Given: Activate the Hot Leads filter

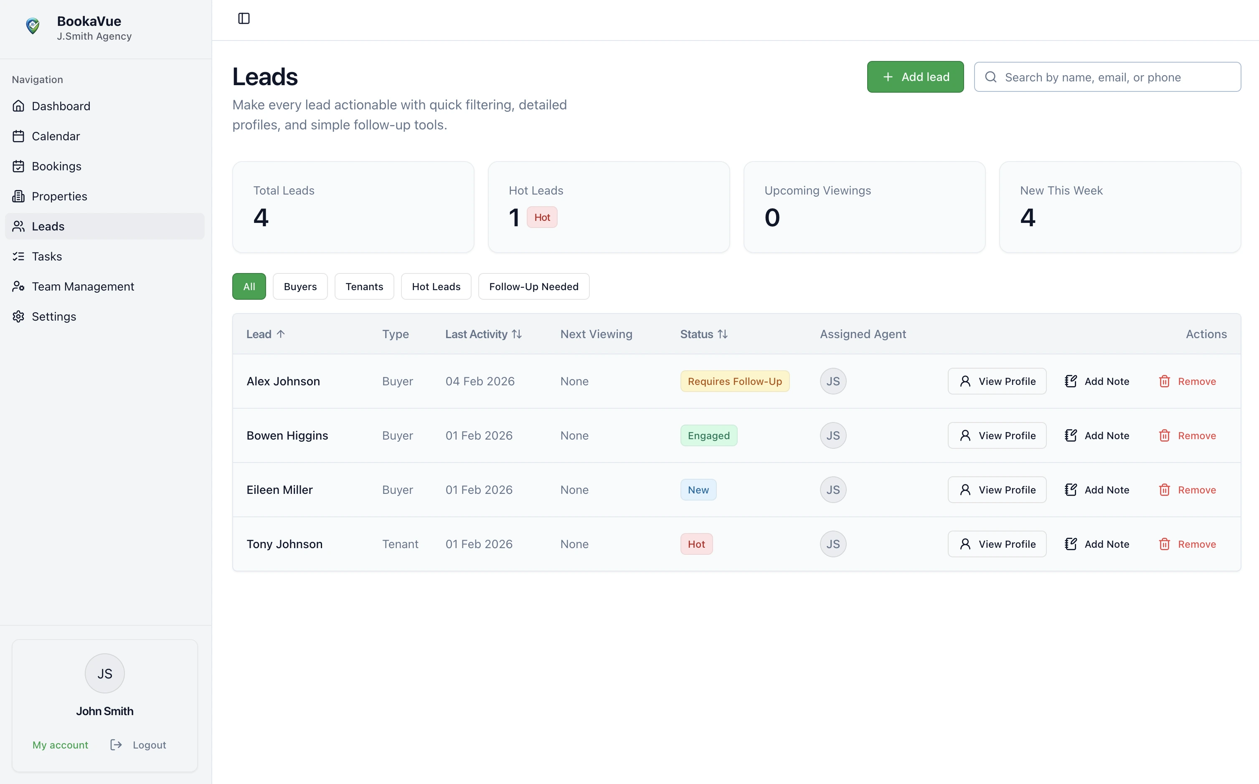Looking at the screenshot, I should (436, 286).
